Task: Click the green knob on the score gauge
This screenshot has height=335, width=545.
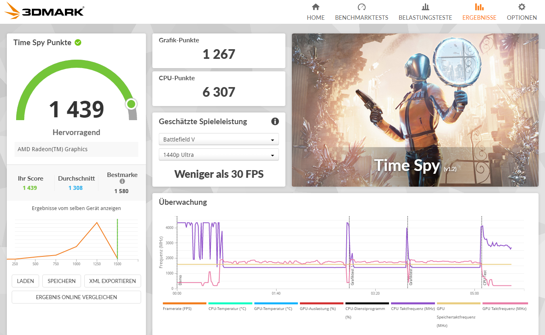Action: click(131, 104)
